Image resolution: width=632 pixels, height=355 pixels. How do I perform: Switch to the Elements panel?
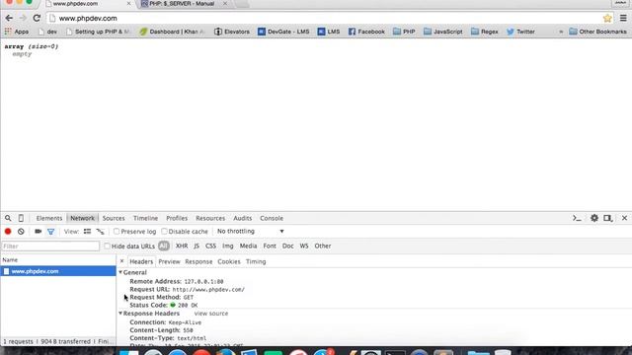49,218
